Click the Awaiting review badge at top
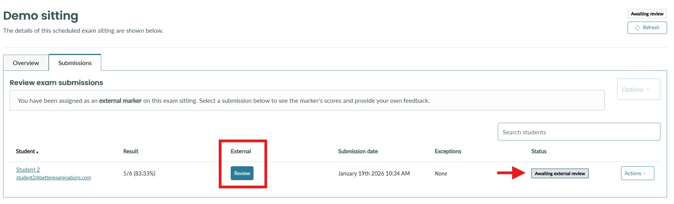 (647, 14)
